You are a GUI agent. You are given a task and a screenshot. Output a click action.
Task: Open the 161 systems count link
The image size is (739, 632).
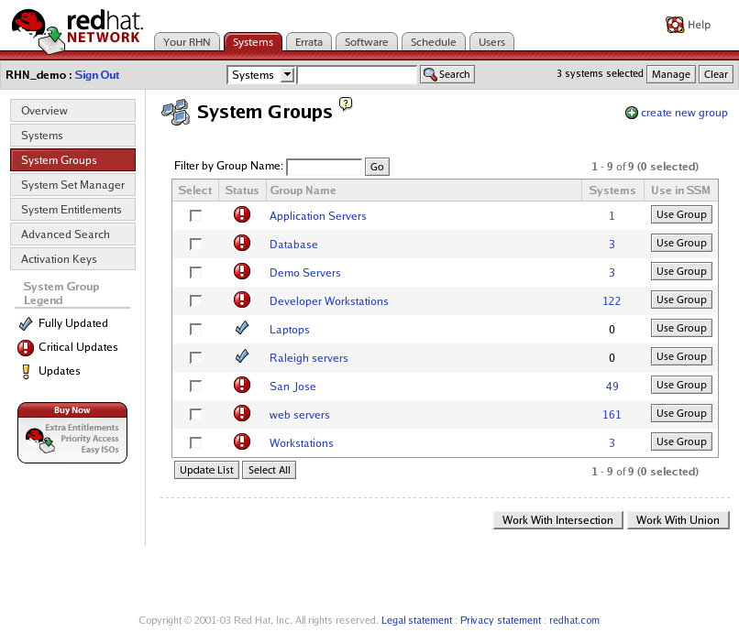pos(612,414)
